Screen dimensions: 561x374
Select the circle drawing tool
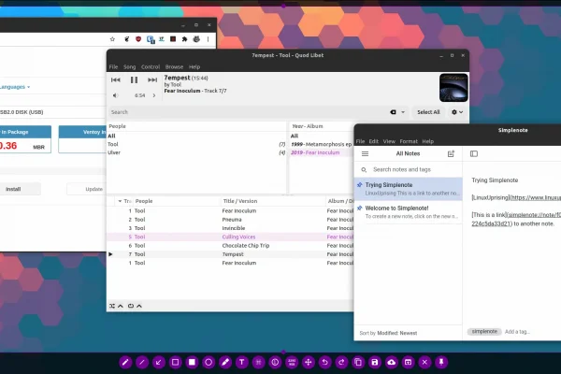pyautogui.click(x=209, y=362)
